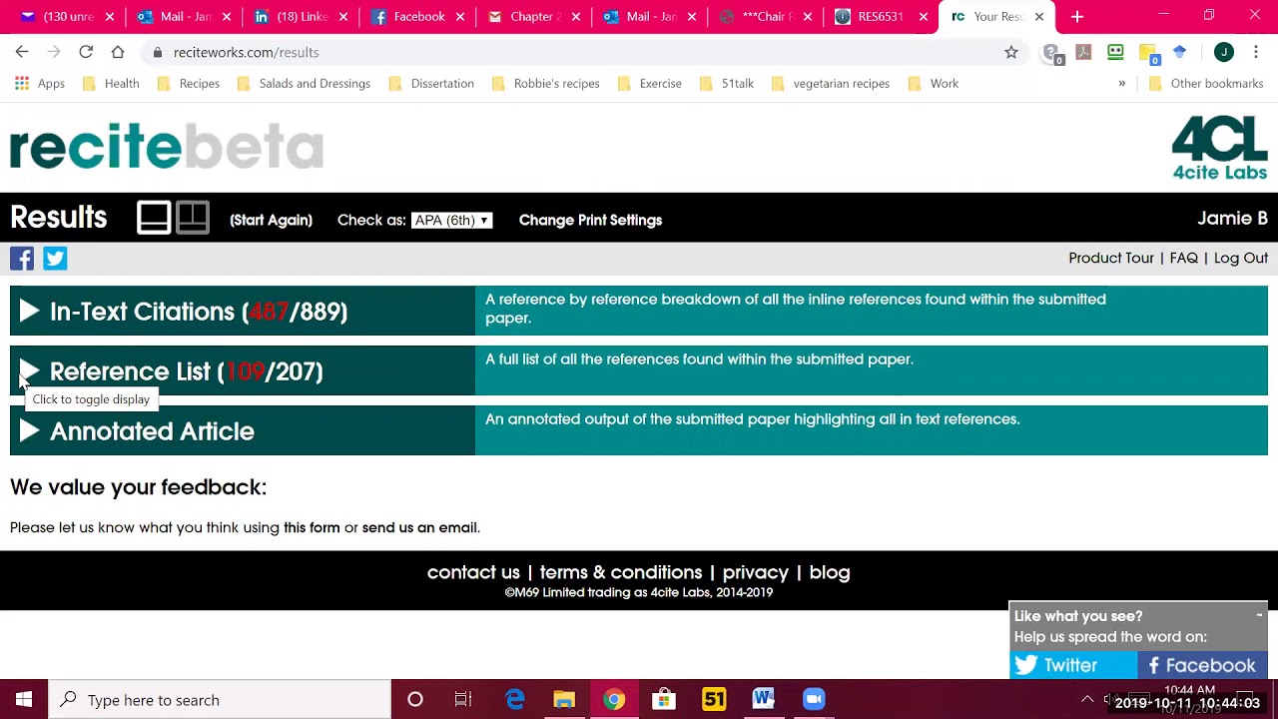1278x719 pixels.
Task: Open the Dissertation bookmark folder
Action: [430, 84]
